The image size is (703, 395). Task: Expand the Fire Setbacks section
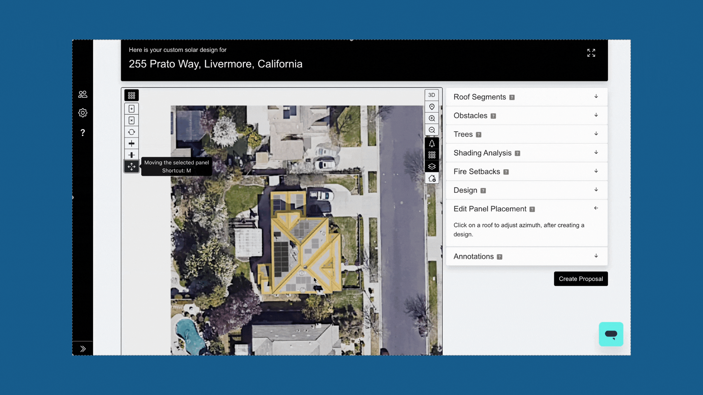click(527, 172)
